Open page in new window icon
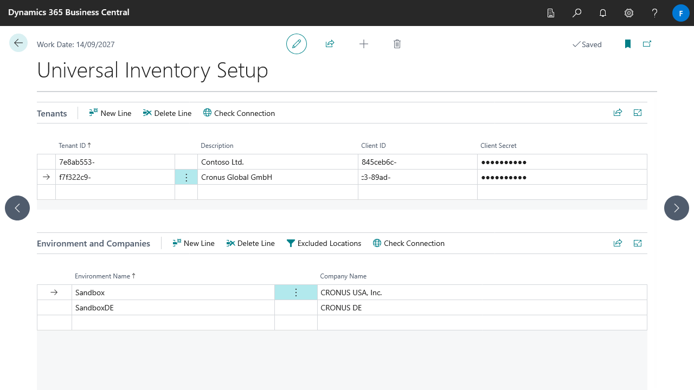 point(647,44)
